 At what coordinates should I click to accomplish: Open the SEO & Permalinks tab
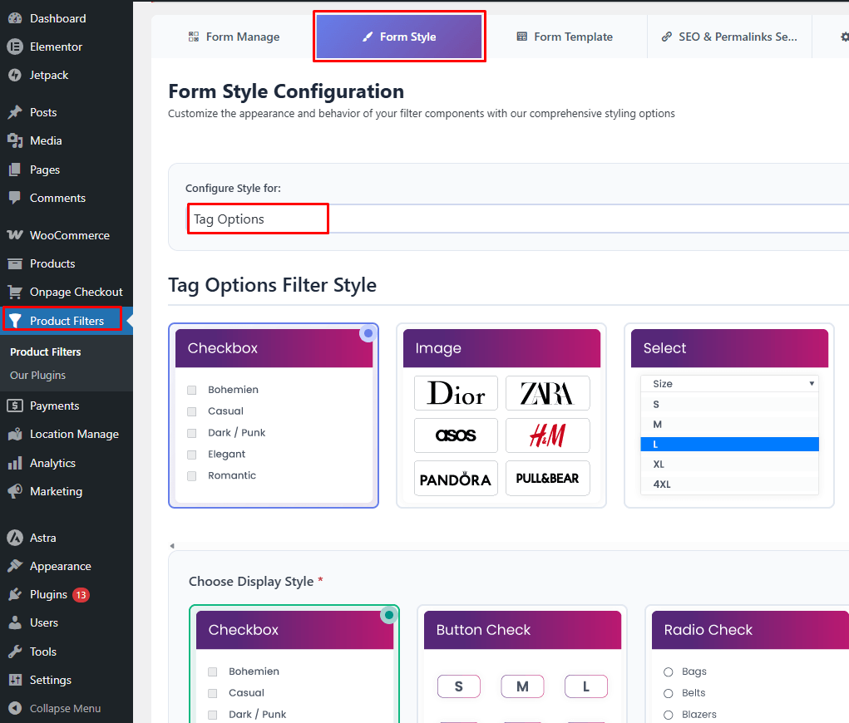coord(729,37)
